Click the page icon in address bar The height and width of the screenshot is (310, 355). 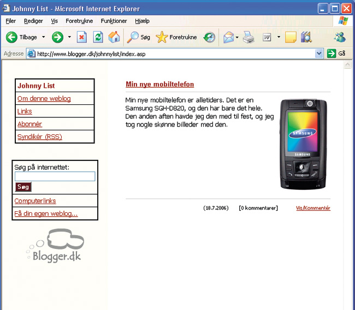coord(32,53)
